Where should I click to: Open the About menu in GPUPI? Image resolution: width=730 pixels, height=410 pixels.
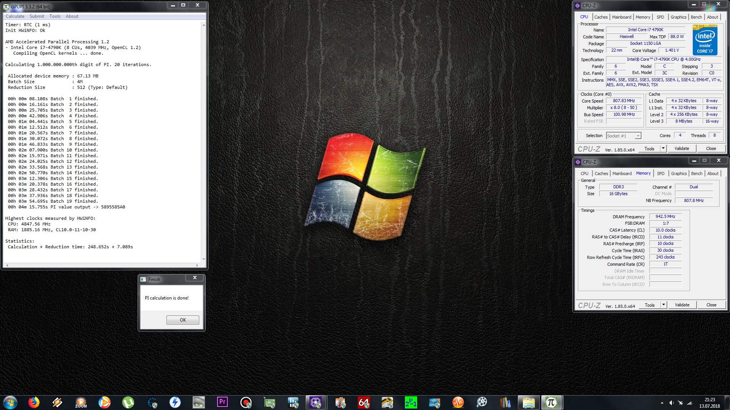pos(72,16)
